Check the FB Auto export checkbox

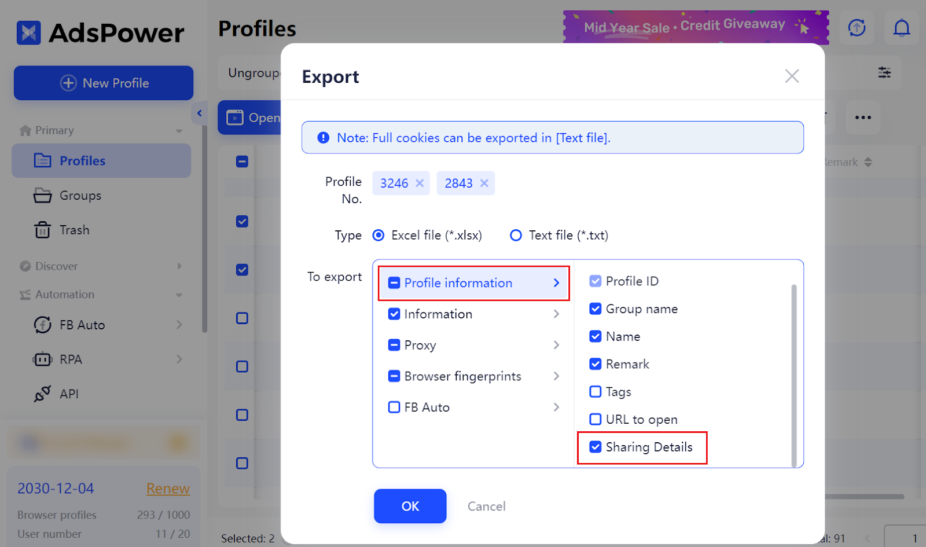click(x=394, y=407)
